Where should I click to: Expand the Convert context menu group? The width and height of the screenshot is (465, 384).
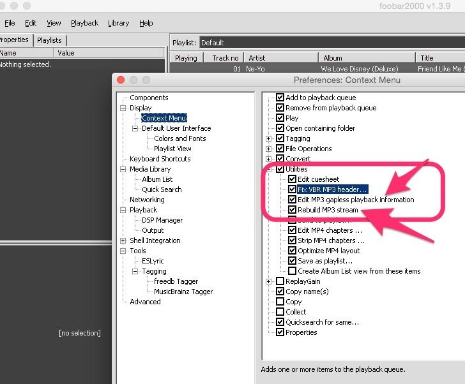tap(268, 159)
